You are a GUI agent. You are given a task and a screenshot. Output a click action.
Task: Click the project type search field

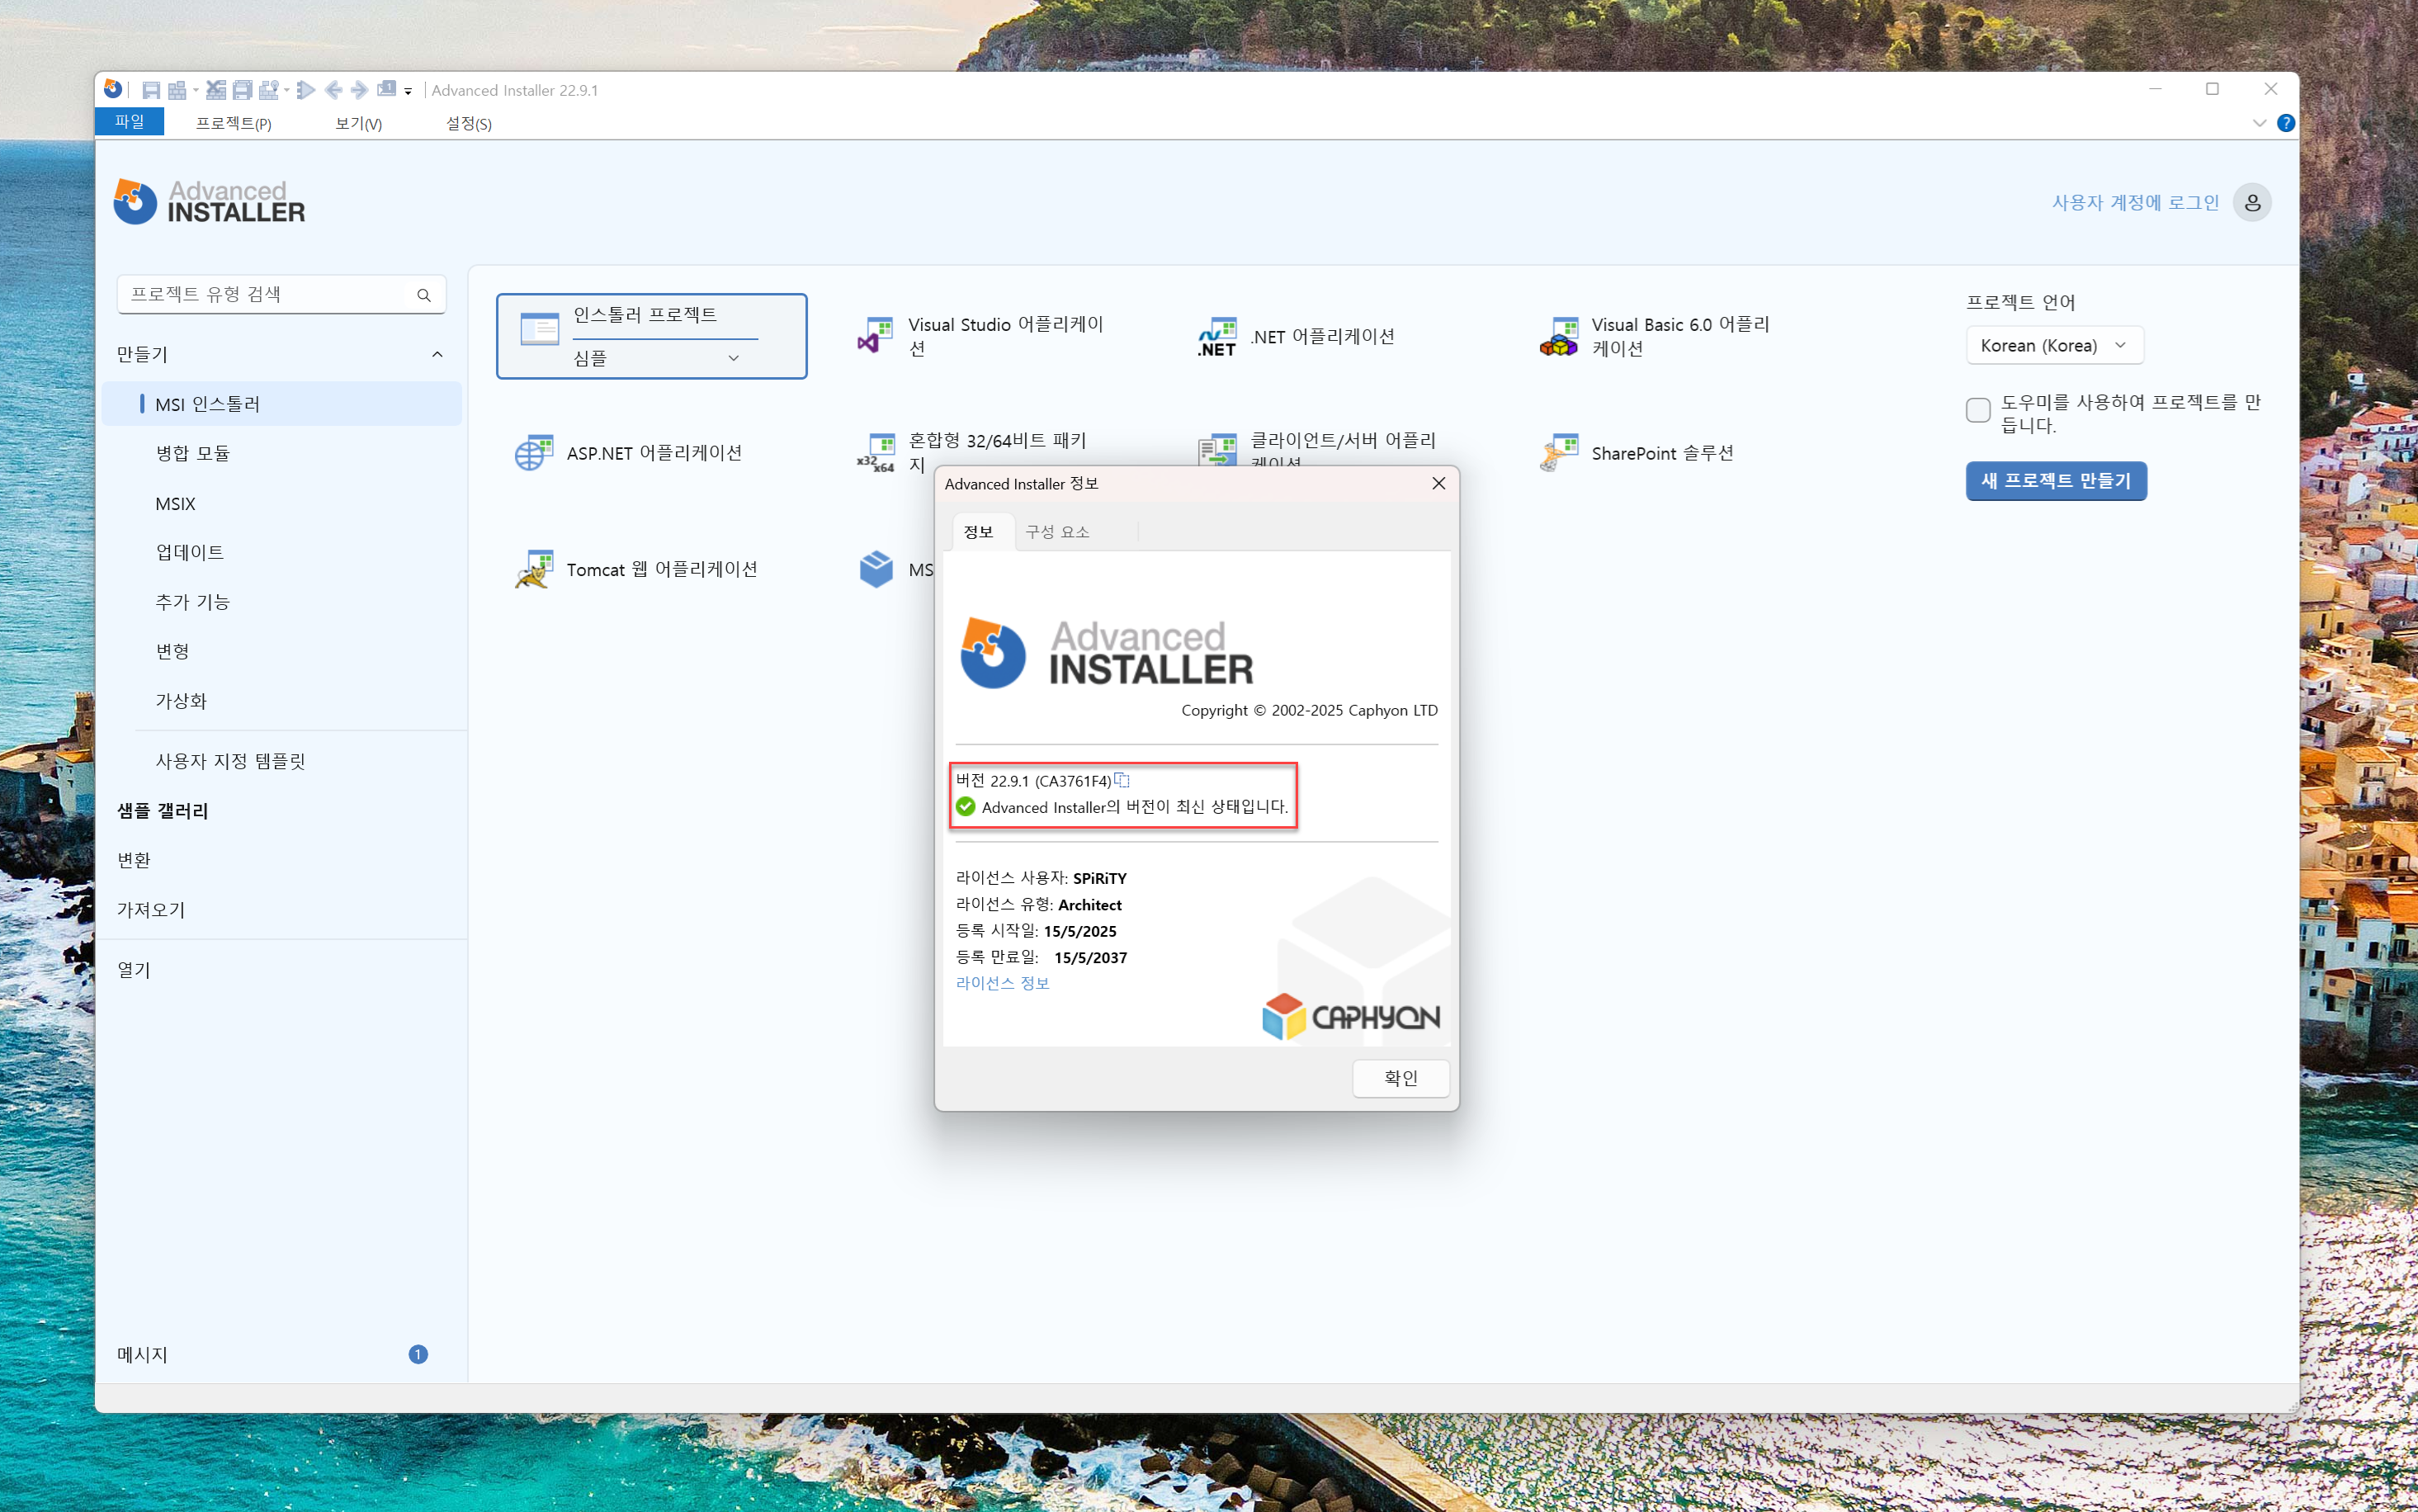[x=265, y=295]
